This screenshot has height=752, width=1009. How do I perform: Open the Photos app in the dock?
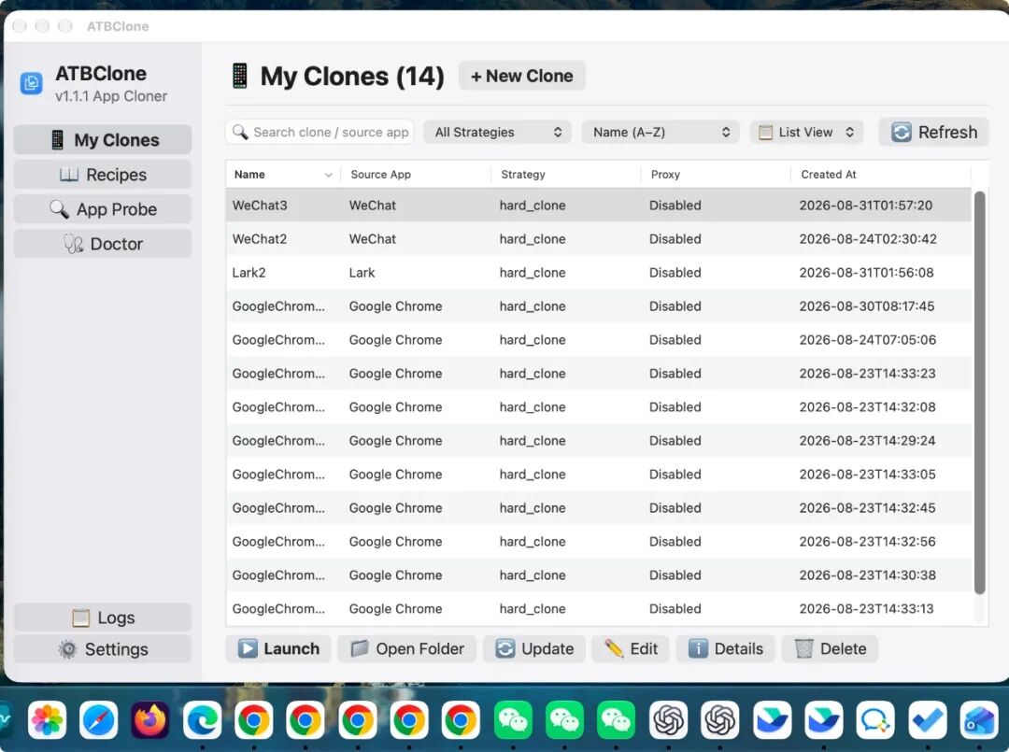click(47, 720)
